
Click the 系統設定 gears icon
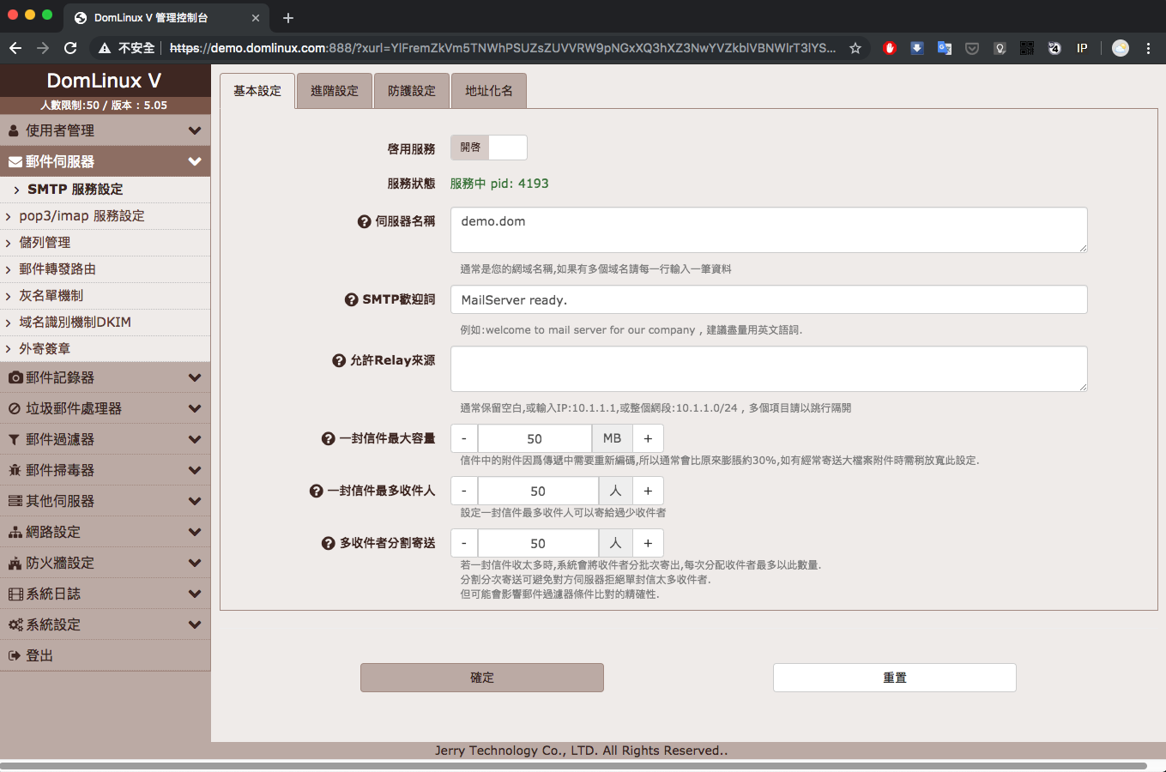15,625
